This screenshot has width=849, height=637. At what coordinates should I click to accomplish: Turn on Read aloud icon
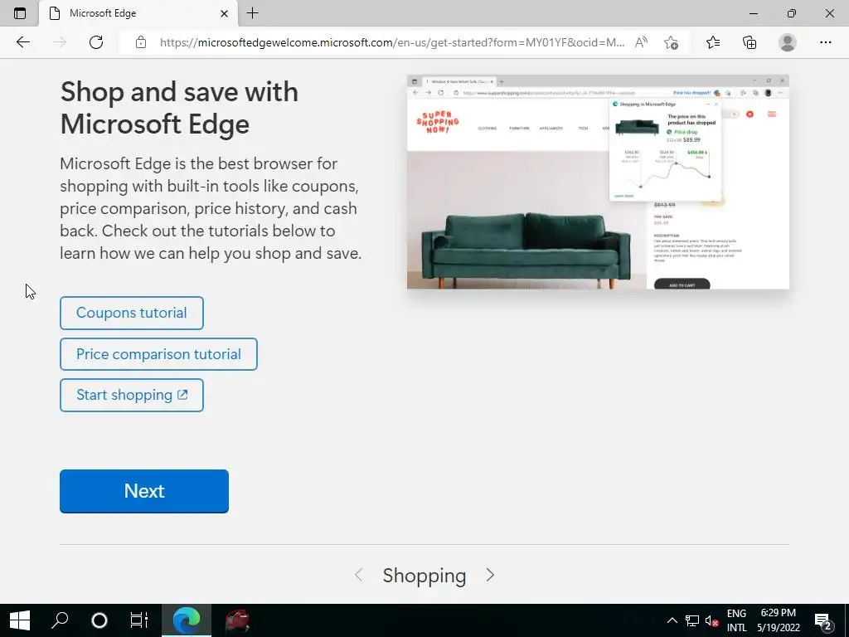[641, 42]
